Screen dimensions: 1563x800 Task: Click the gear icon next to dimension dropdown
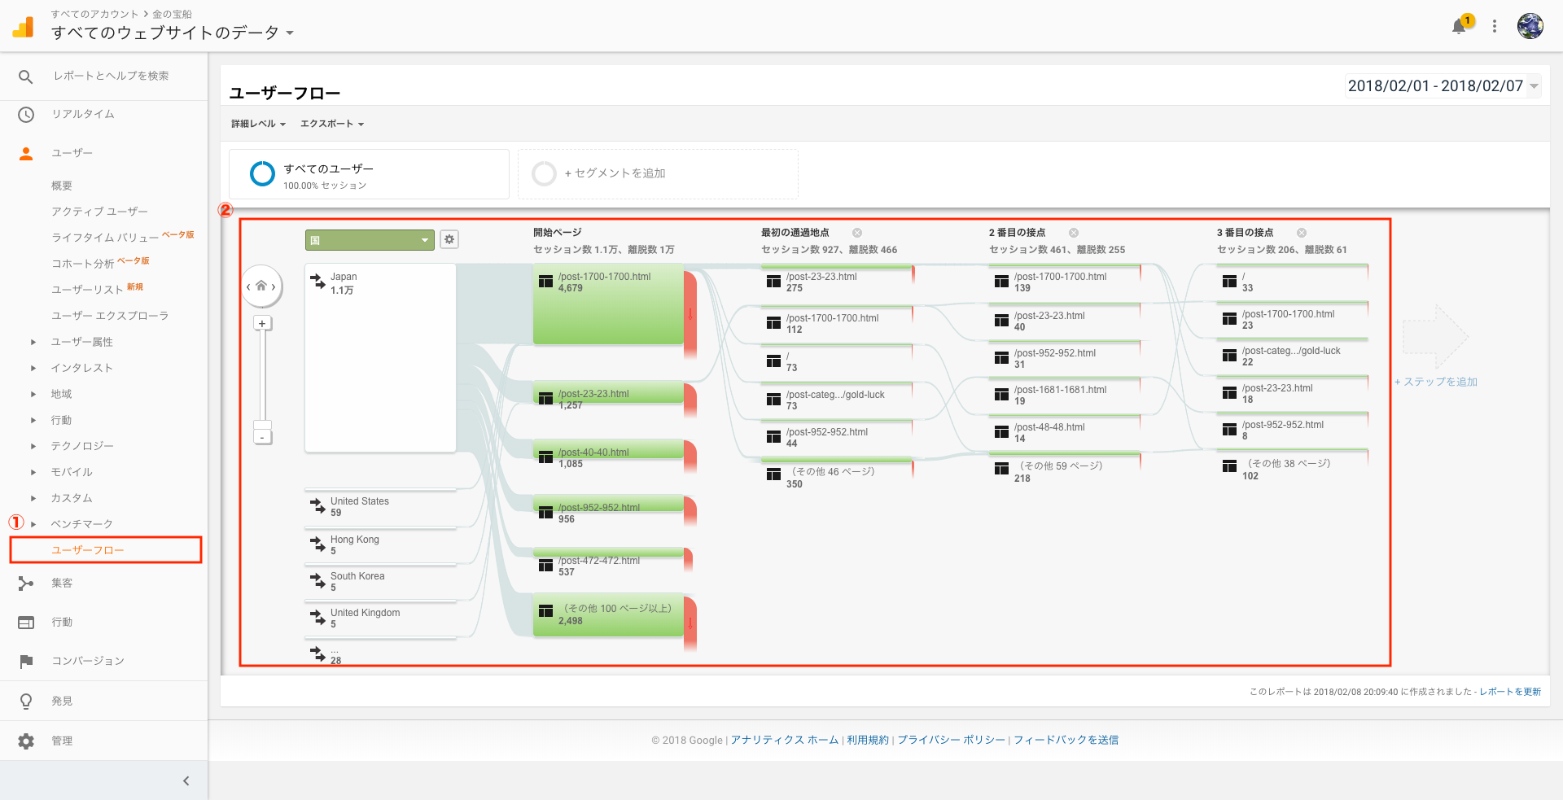[x=449, y=239]
